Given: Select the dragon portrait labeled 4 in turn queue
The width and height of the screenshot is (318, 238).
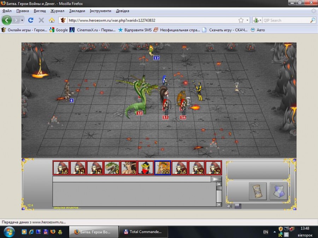Looking at the screenshot, I should tap(112, 167).
